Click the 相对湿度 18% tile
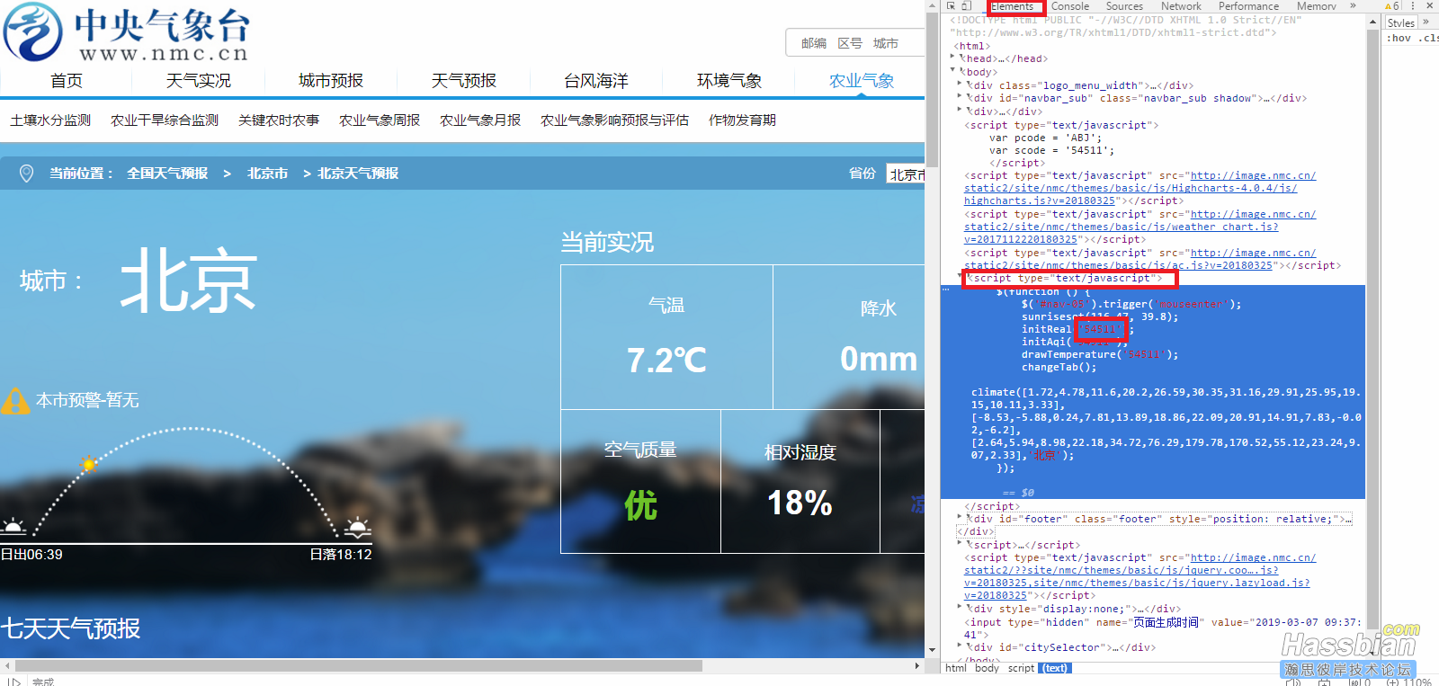 pyautogui.click(x=800, y=482)
